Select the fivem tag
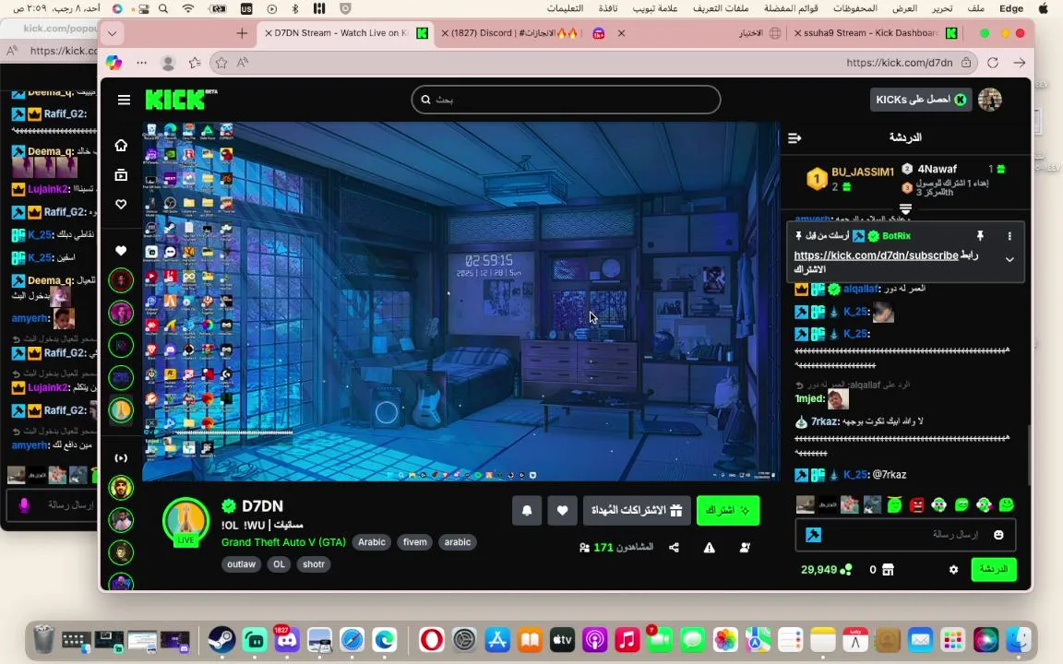 (415, 542)
